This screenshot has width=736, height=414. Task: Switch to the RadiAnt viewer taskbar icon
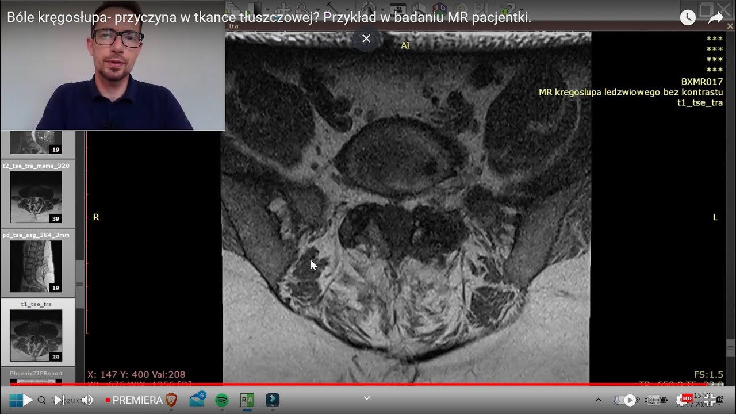tap(247, 400)
